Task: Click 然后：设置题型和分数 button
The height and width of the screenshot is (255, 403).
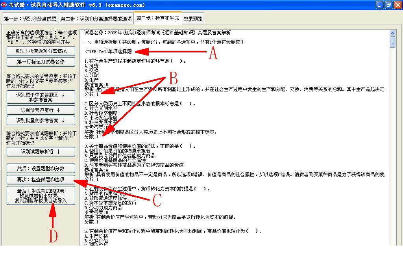Action: (x=41, y=169)
